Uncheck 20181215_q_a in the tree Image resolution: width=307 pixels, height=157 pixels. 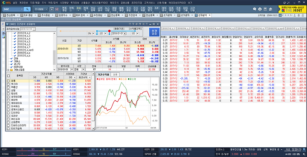click(x=14, y=53)
